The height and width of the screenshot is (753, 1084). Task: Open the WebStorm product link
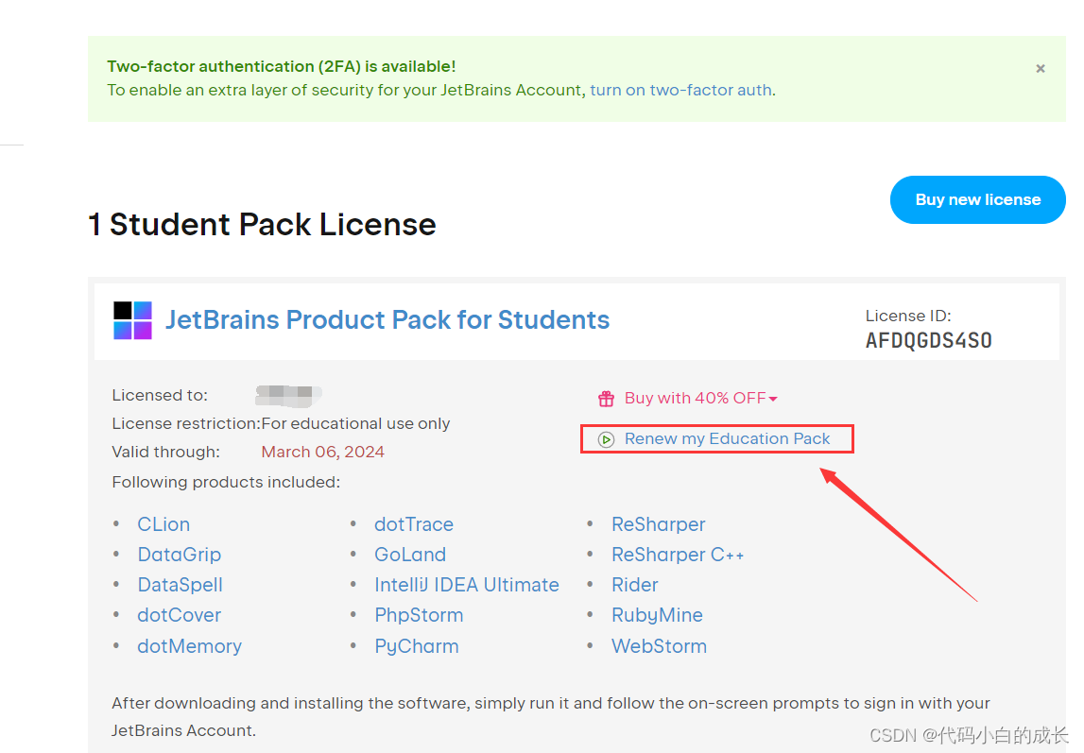coord(660,646)
